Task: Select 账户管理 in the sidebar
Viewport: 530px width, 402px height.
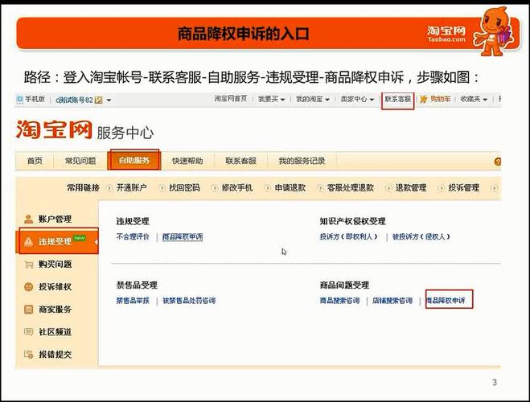Action: [x=57, y=219]
